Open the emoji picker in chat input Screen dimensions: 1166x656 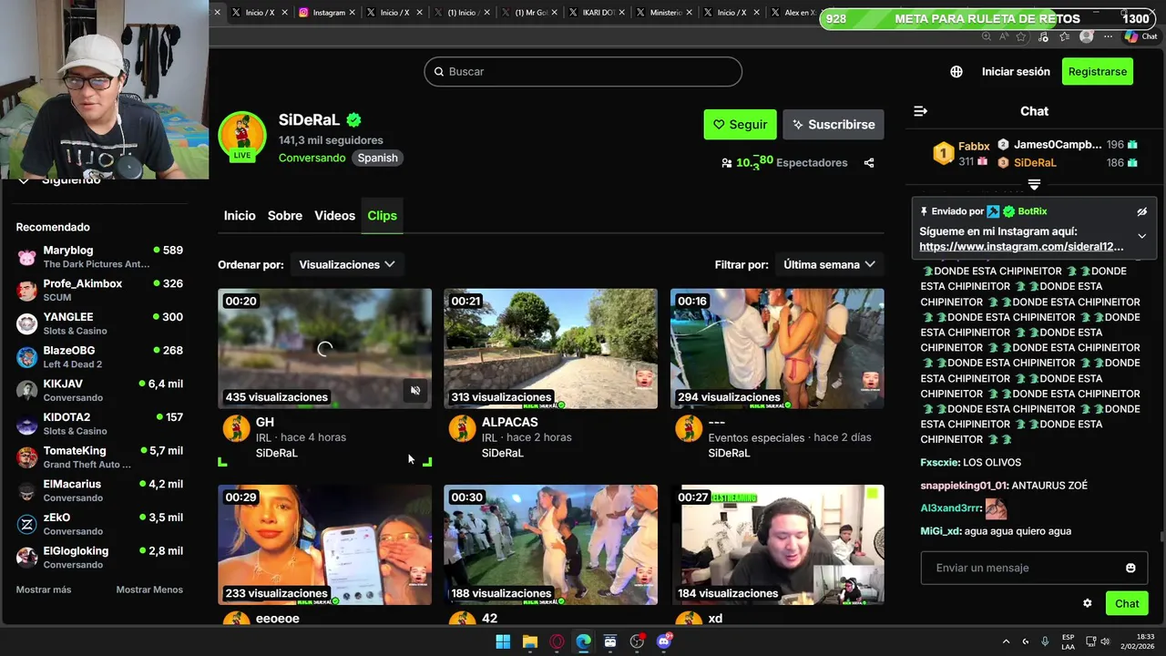[x=1130, y=568]
